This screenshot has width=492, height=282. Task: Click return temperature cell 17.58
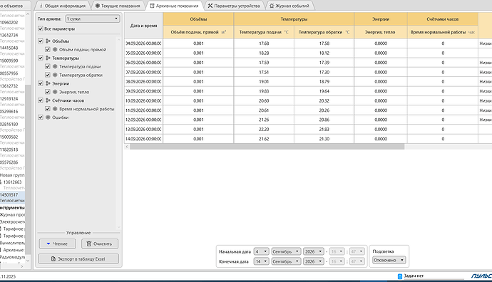click(x=324, y=43)
